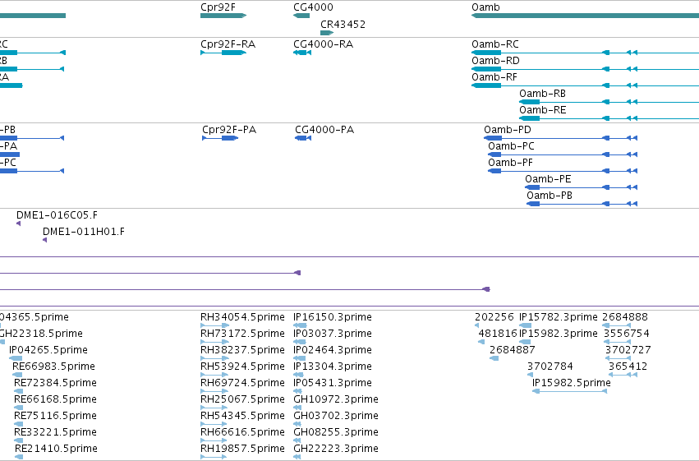Image resolution: width=699 pixels, height=461 pixels.
Task: Click the IP15782.3prime EST label
Action: (x=558, y=317)
